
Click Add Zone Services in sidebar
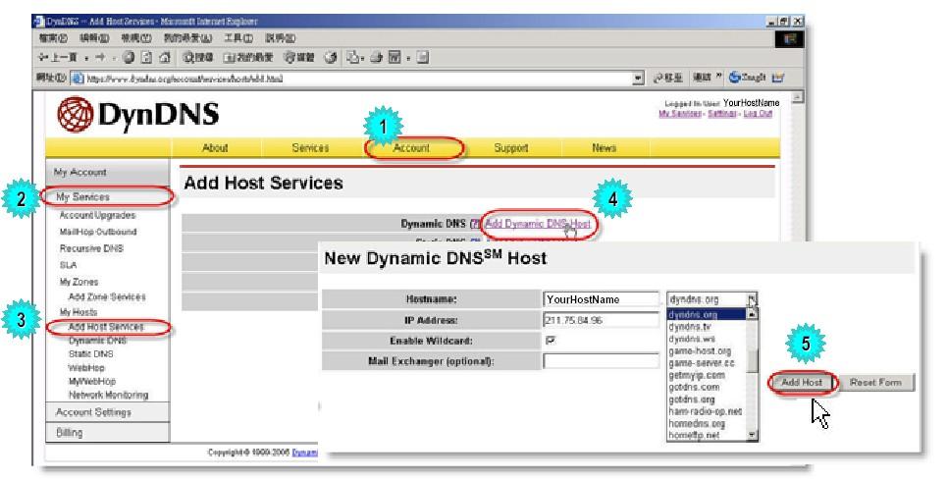(x=107, y=296)
